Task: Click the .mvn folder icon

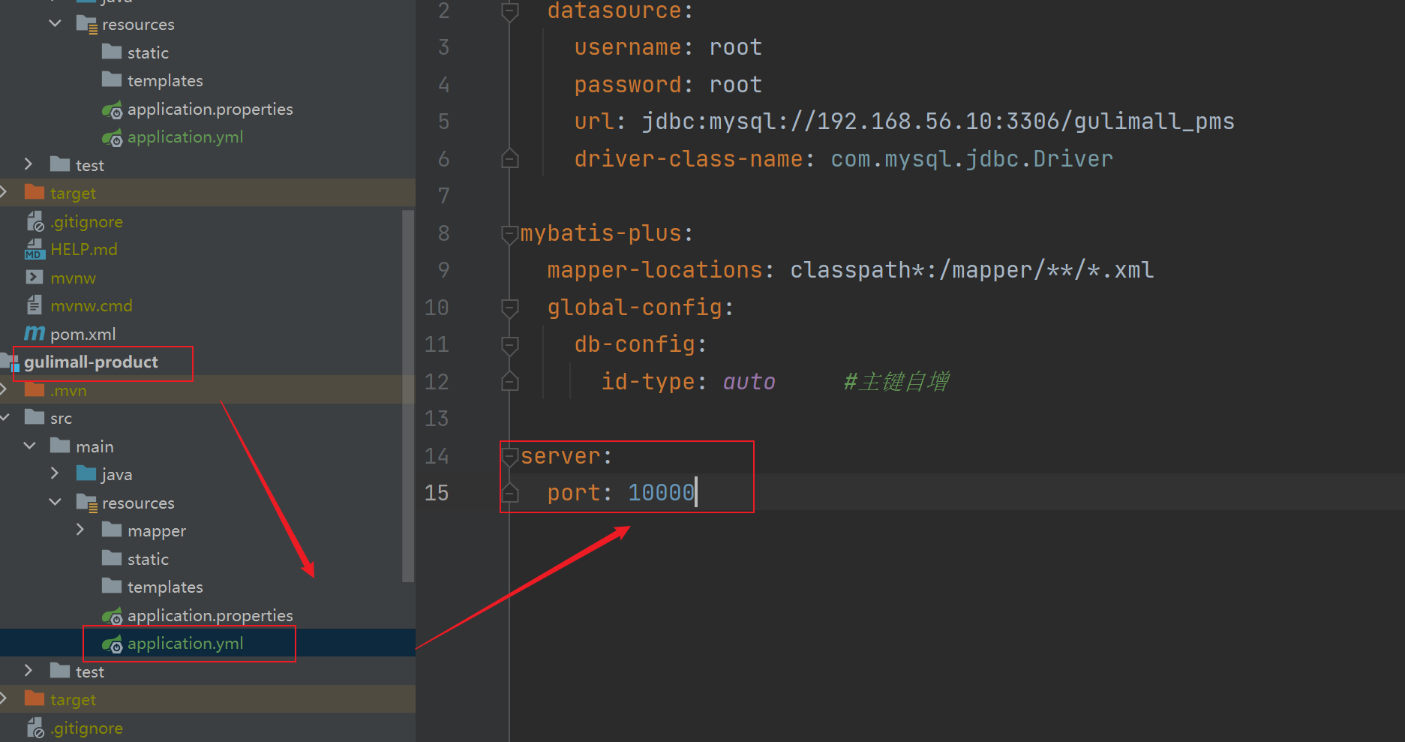Action: pos(35,389)
